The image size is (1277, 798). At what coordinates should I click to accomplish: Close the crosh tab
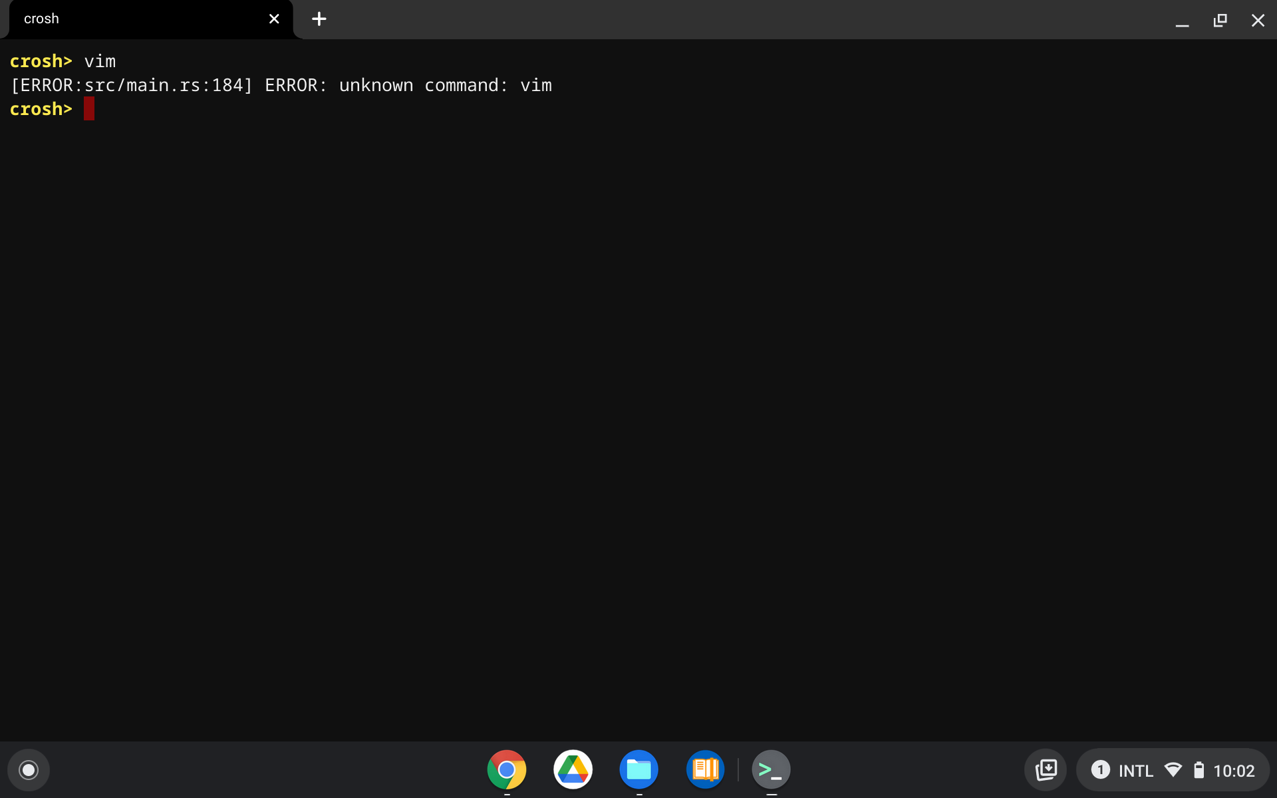[274, 19]
